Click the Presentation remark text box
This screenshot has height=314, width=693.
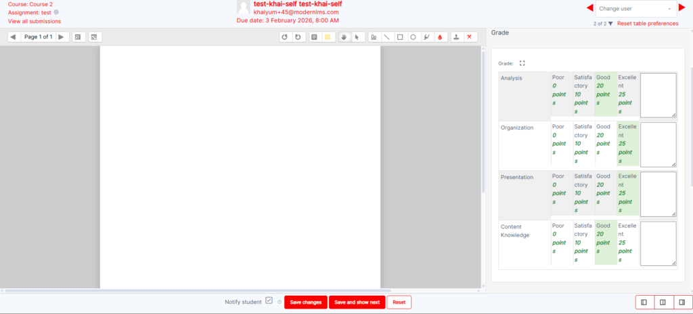click(x=658, y=194)
